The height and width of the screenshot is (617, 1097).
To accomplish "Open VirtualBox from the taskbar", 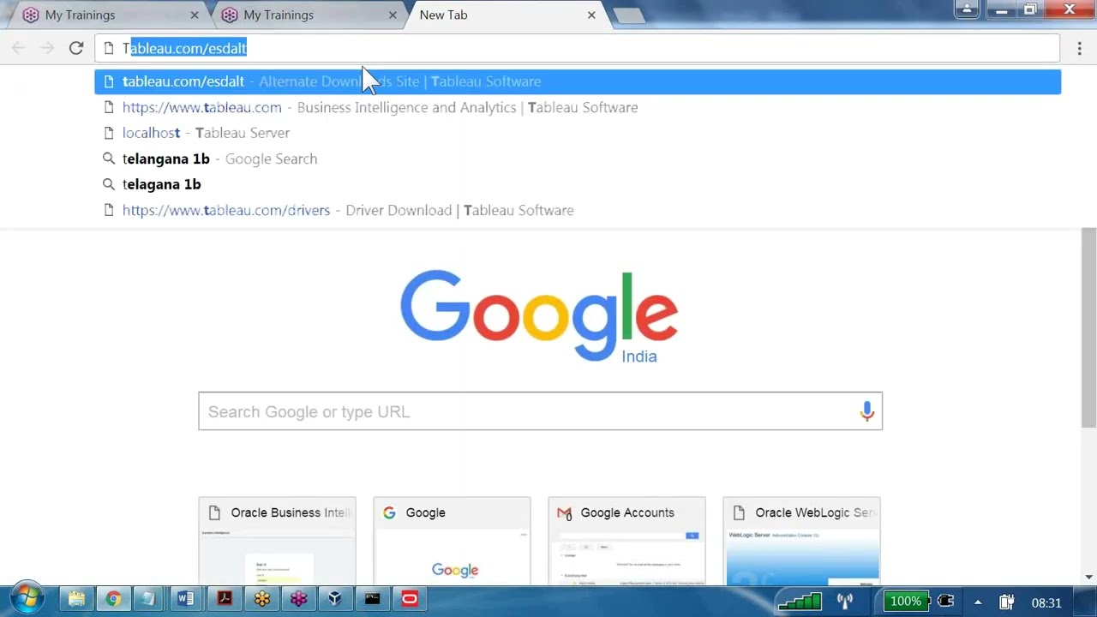I will pyautogui.click(x=335, y=599).
